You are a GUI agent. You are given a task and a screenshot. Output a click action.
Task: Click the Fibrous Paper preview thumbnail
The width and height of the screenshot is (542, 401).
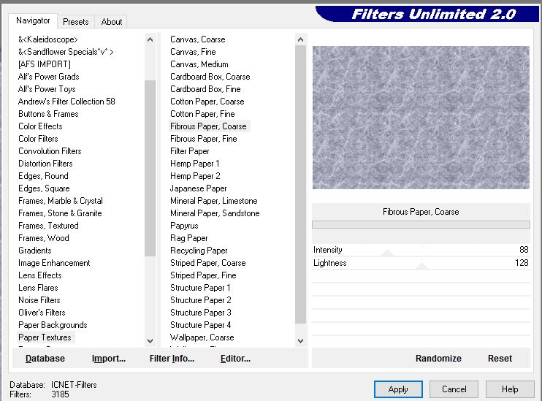pos(421,118)
